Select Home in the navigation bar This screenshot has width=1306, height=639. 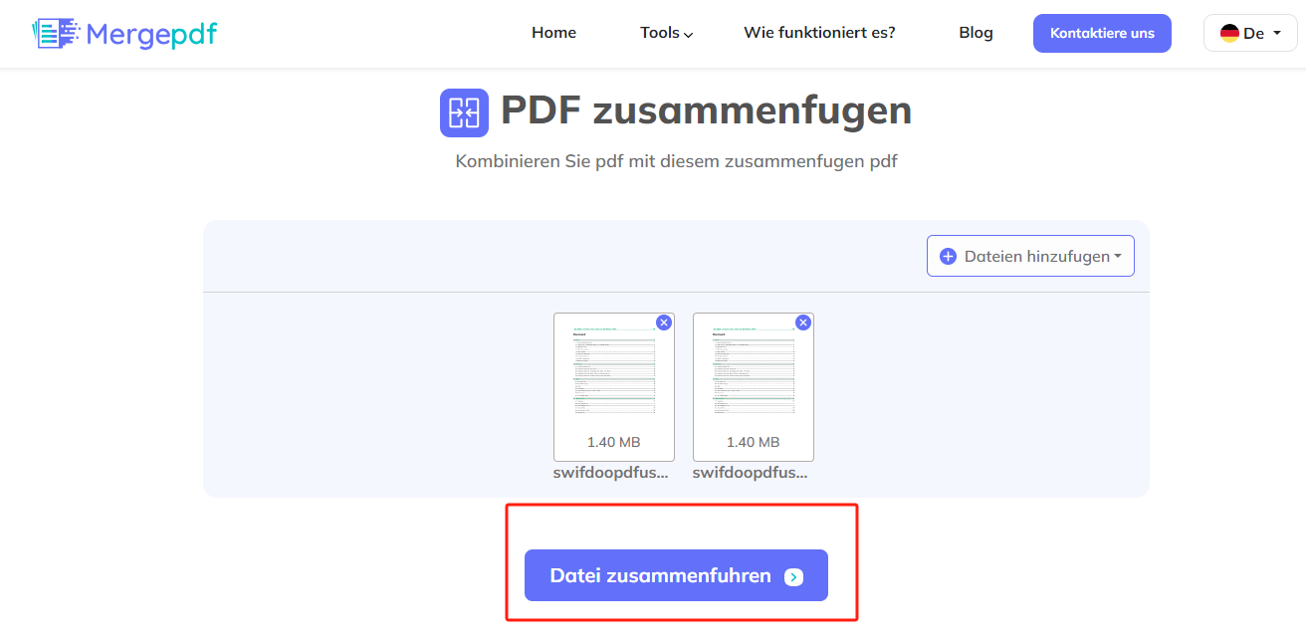(553, 32)
